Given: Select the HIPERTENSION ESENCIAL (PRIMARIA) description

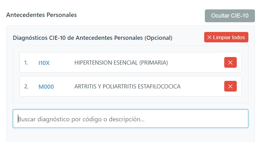Looking at the screenshot, I should [121, 63].
